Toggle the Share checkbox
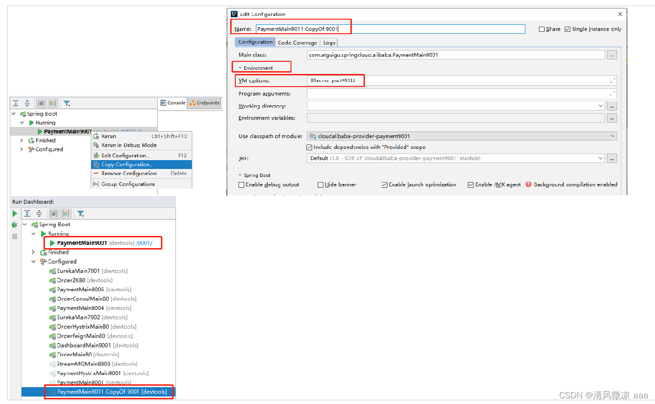The width and height of the screenshot is (655, 404). coord(542,29)
